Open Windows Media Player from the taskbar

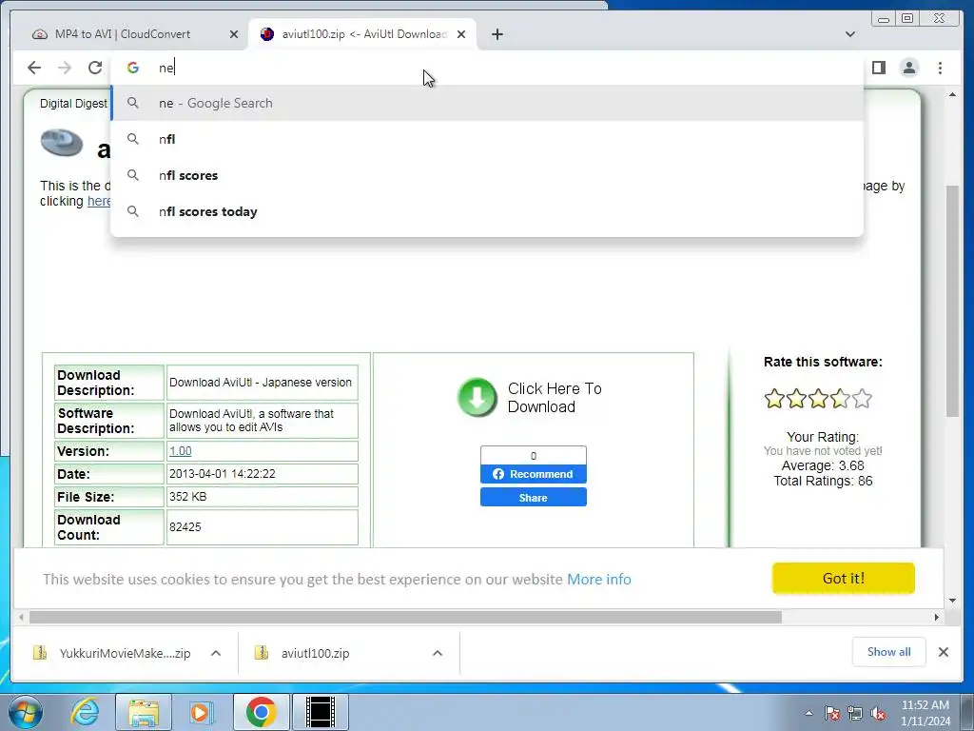[x=202, y=712]
